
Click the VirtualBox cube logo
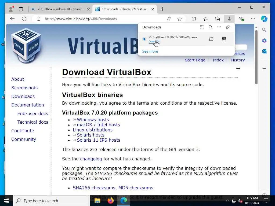click(26, 46)
